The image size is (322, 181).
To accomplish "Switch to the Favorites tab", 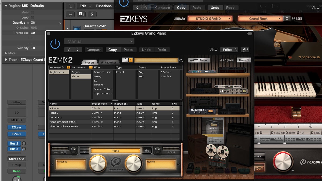I will [x=109, y=62].
